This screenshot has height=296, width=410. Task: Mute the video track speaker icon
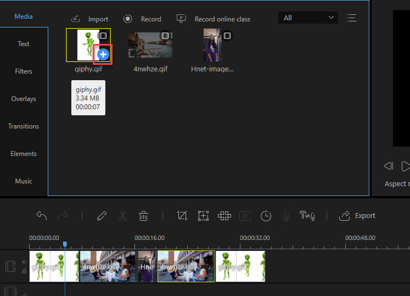[24, 262]
